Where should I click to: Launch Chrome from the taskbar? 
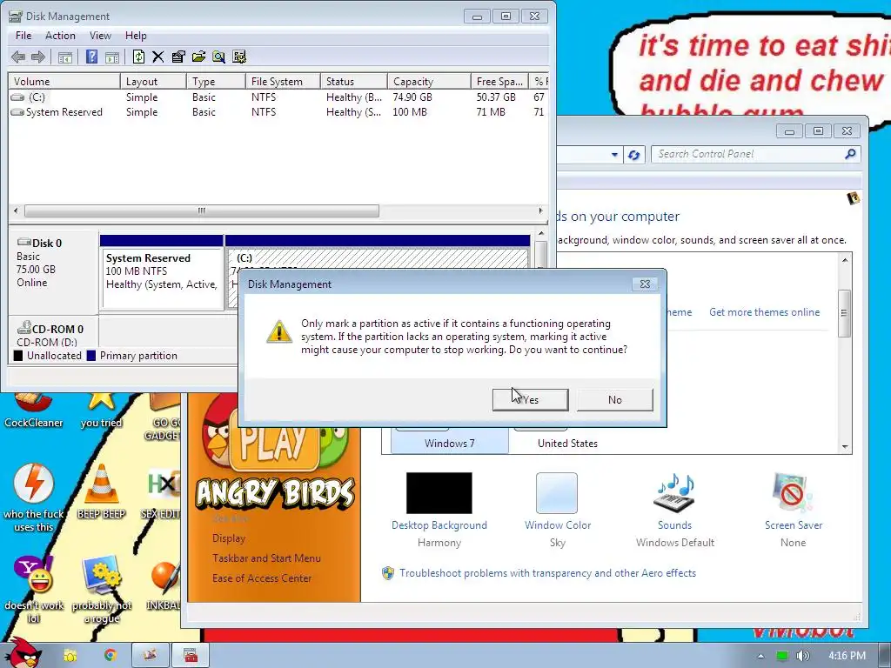coord(111,656)
